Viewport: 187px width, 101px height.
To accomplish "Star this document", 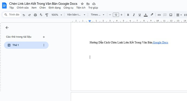I will 82,4.
